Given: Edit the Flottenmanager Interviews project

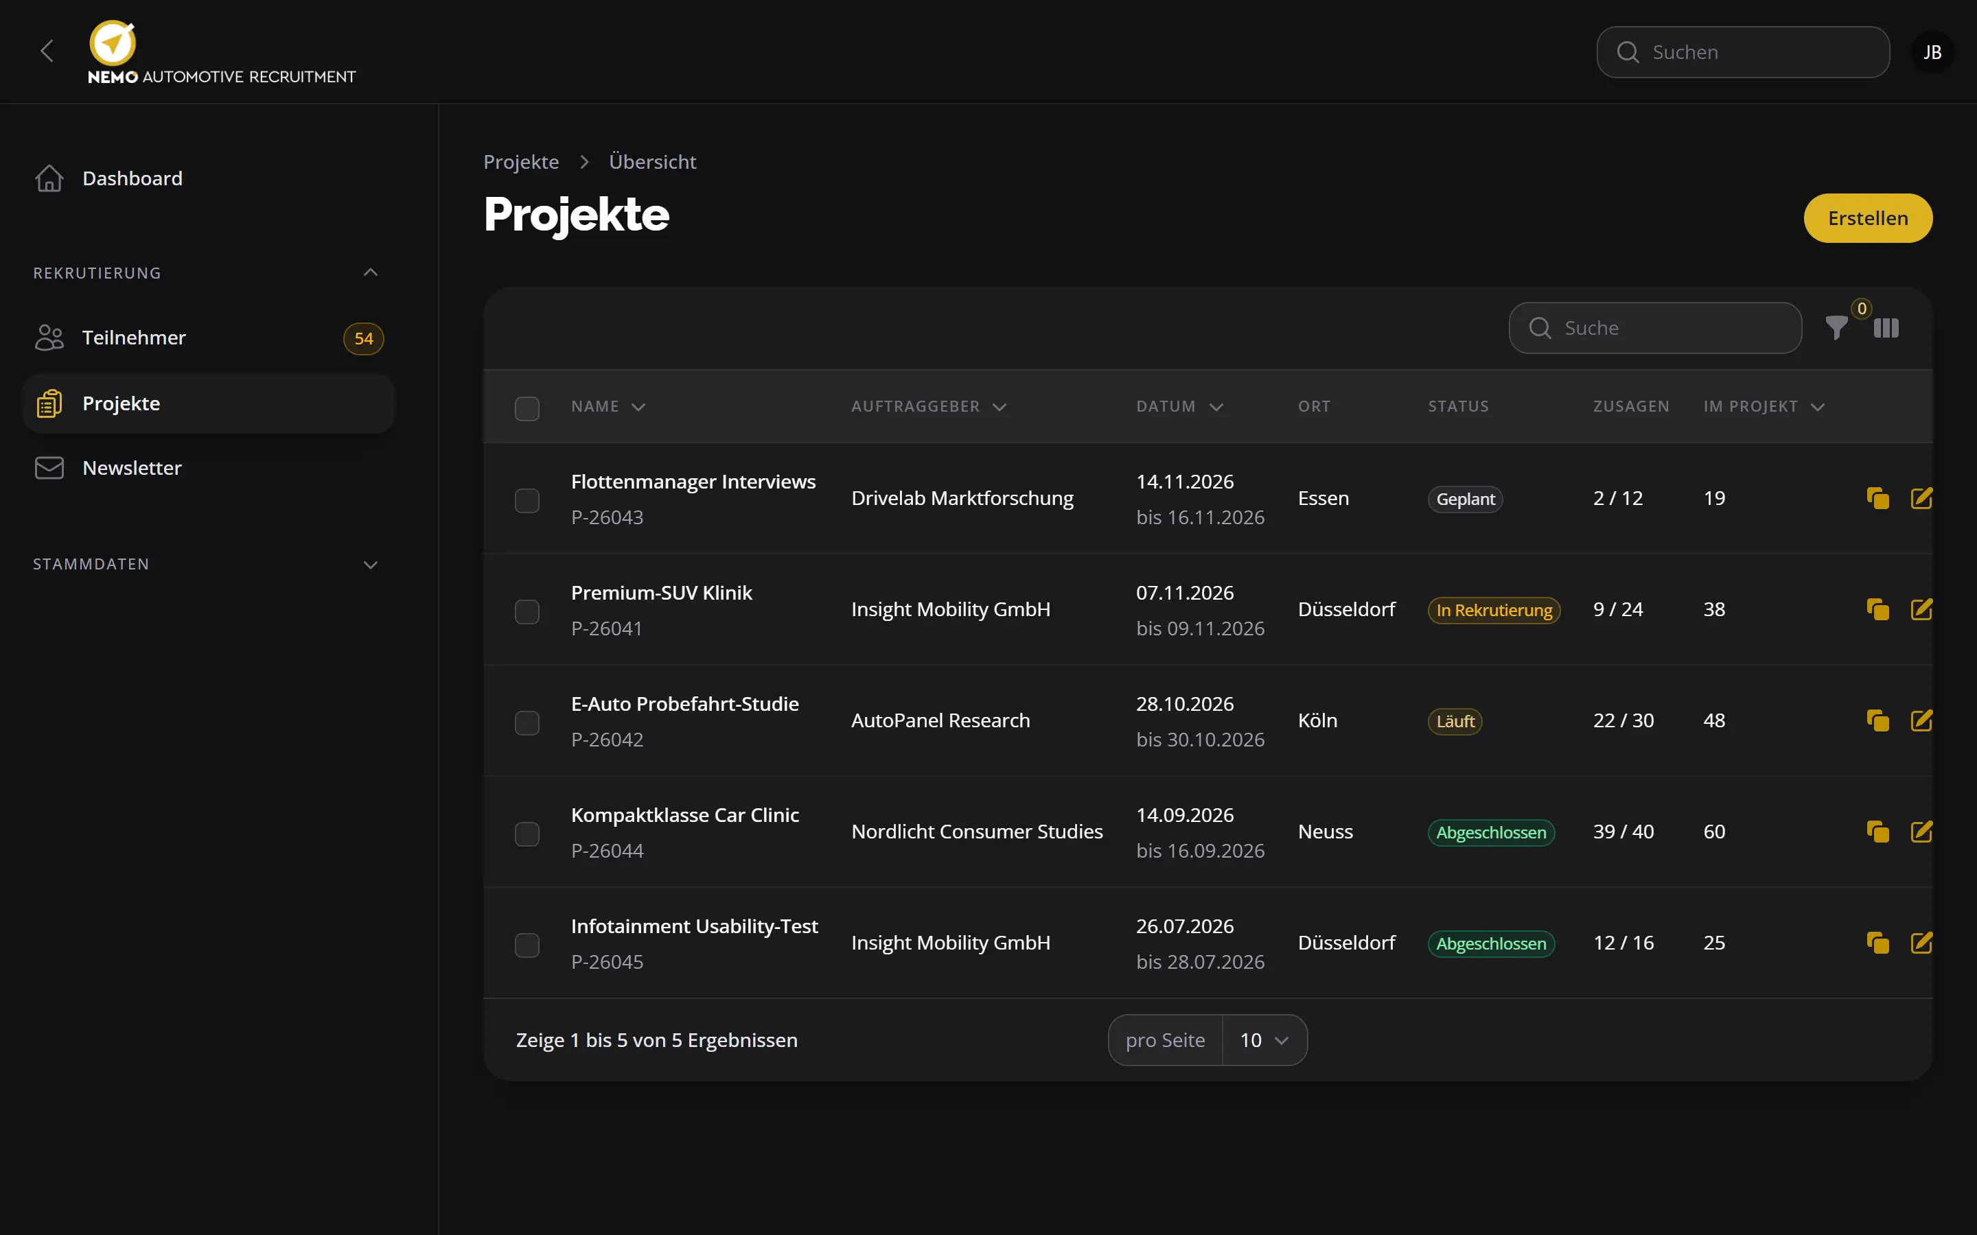Looking at the screenshot, I should click(x=1921, y=498).
